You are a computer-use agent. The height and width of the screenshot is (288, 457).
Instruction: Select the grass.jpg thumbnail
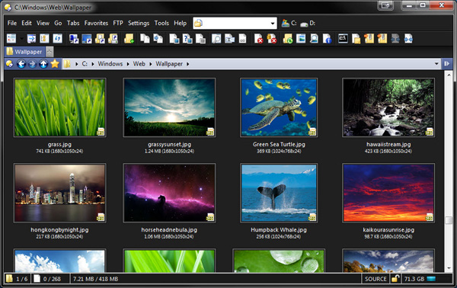point(59,107)
